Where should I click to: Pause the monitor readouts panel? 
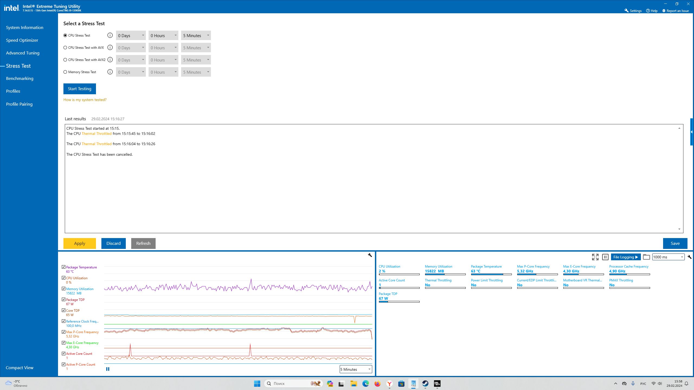pyautogui.click(x=605, y=257)
